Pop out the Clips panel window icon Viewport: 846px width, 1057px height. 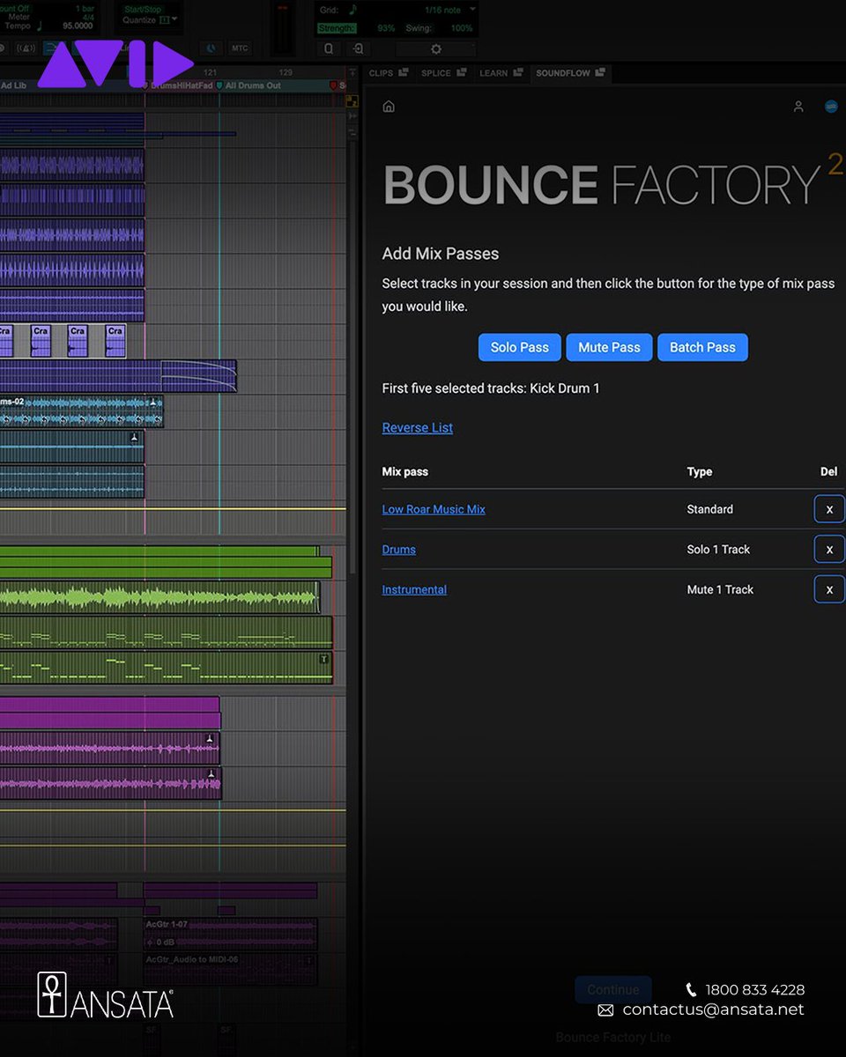click(403, 73)
